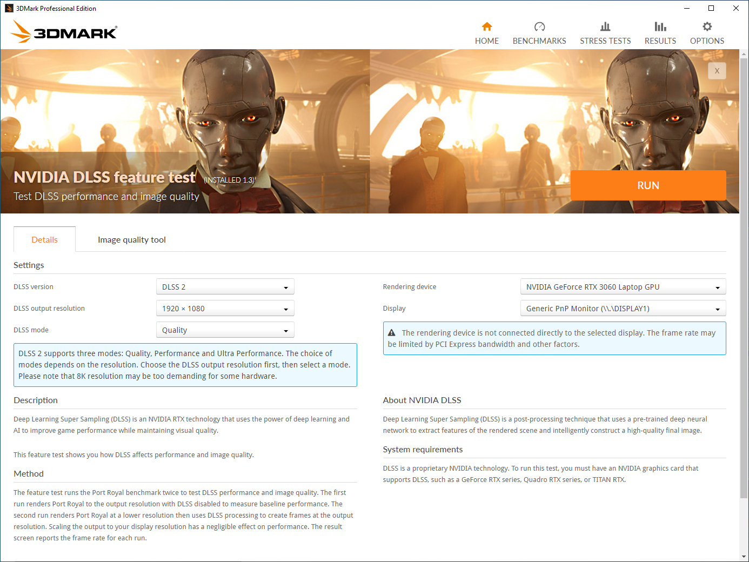Click the scrollbar down arrow
Viewport: 749px width, 562px height.
pos(744,556)
